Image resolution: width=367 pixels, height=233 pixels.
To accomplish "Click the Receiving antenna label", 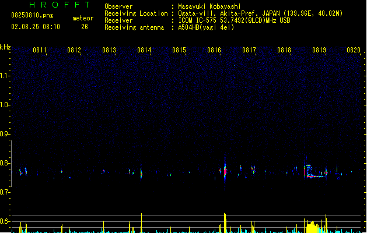I will pyautogui.click(x=134, y=27).
